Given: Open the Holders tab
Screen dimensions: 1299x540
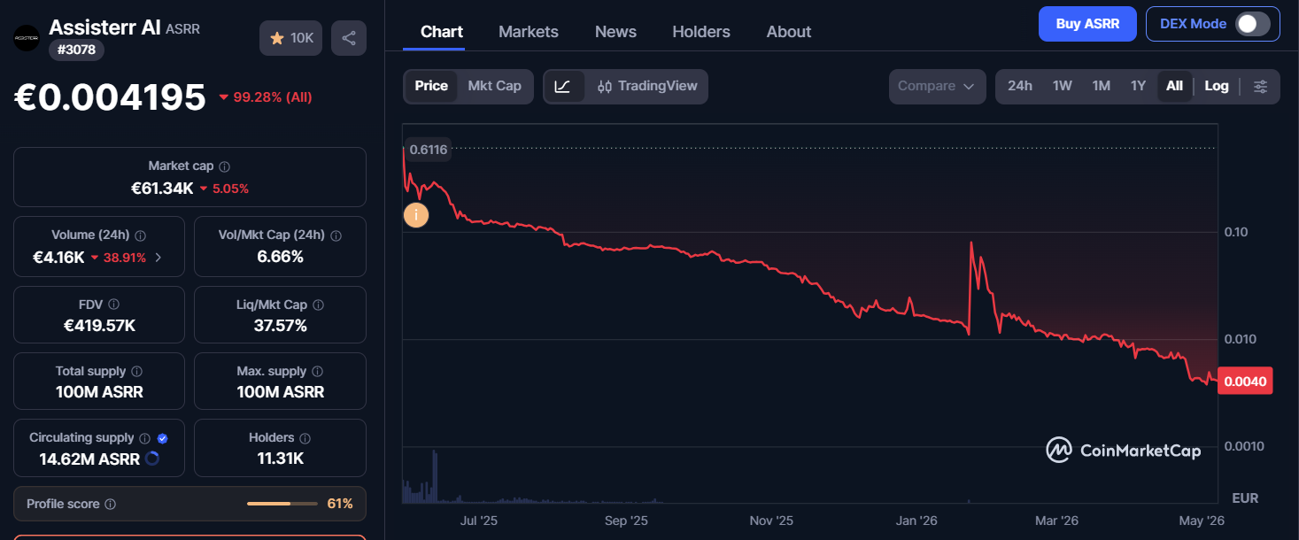Looking at the screenshot, I should tap(701, 32).
